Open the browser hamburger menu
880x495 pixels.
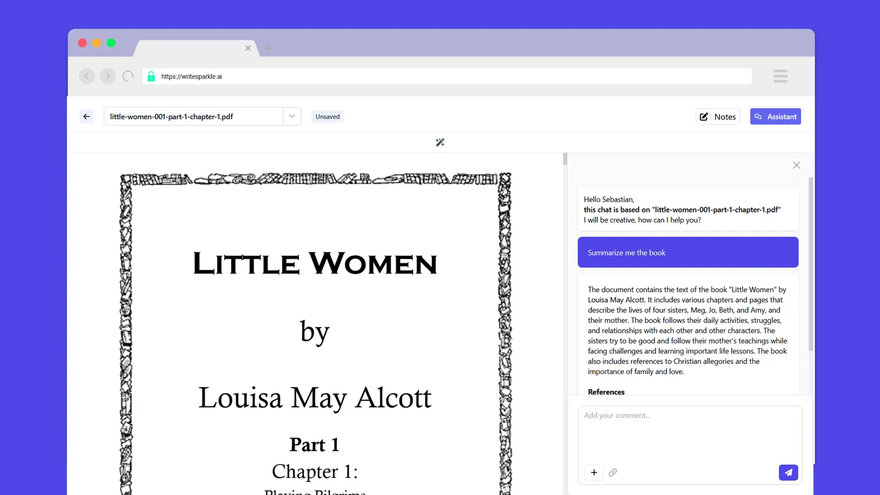tap(780, 76)
